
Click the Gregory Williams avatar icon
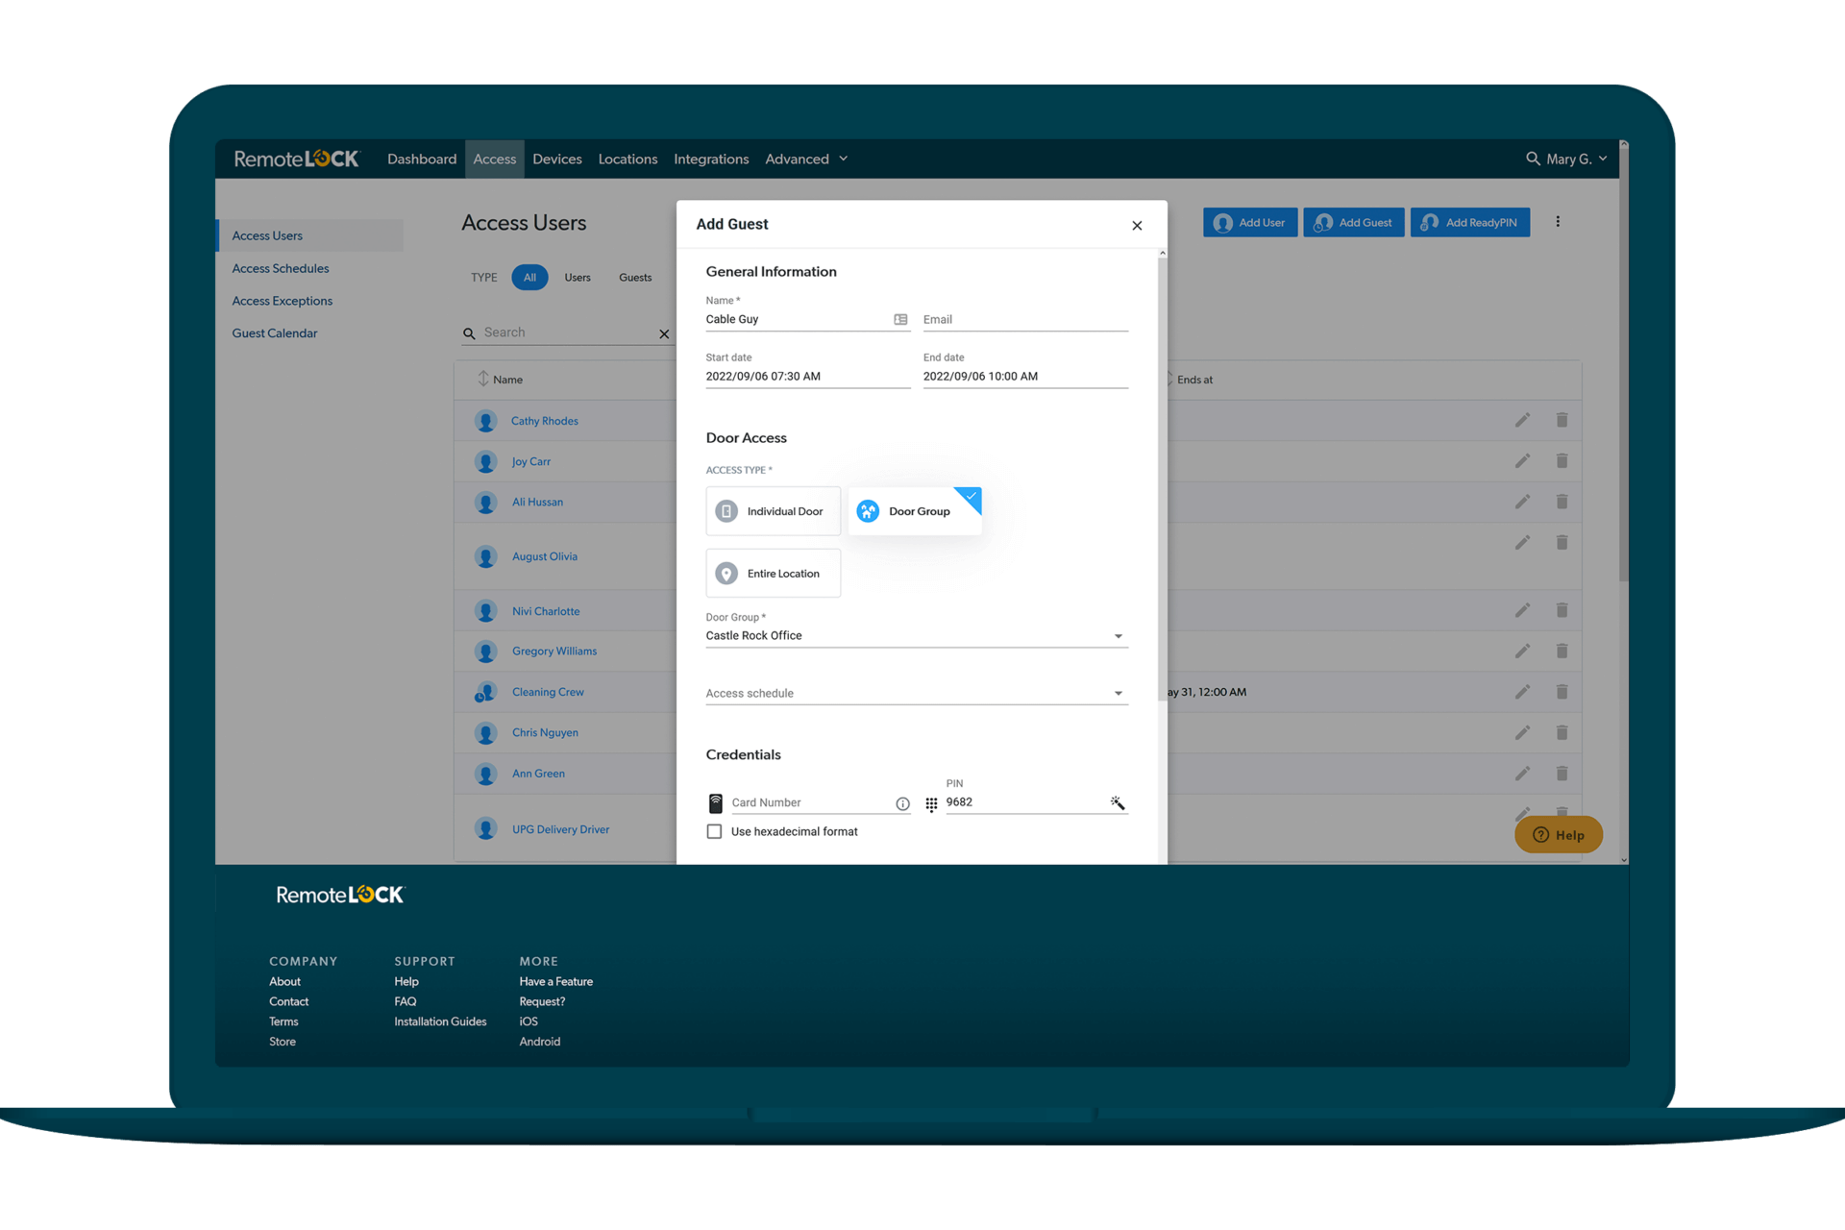[485, 652]
